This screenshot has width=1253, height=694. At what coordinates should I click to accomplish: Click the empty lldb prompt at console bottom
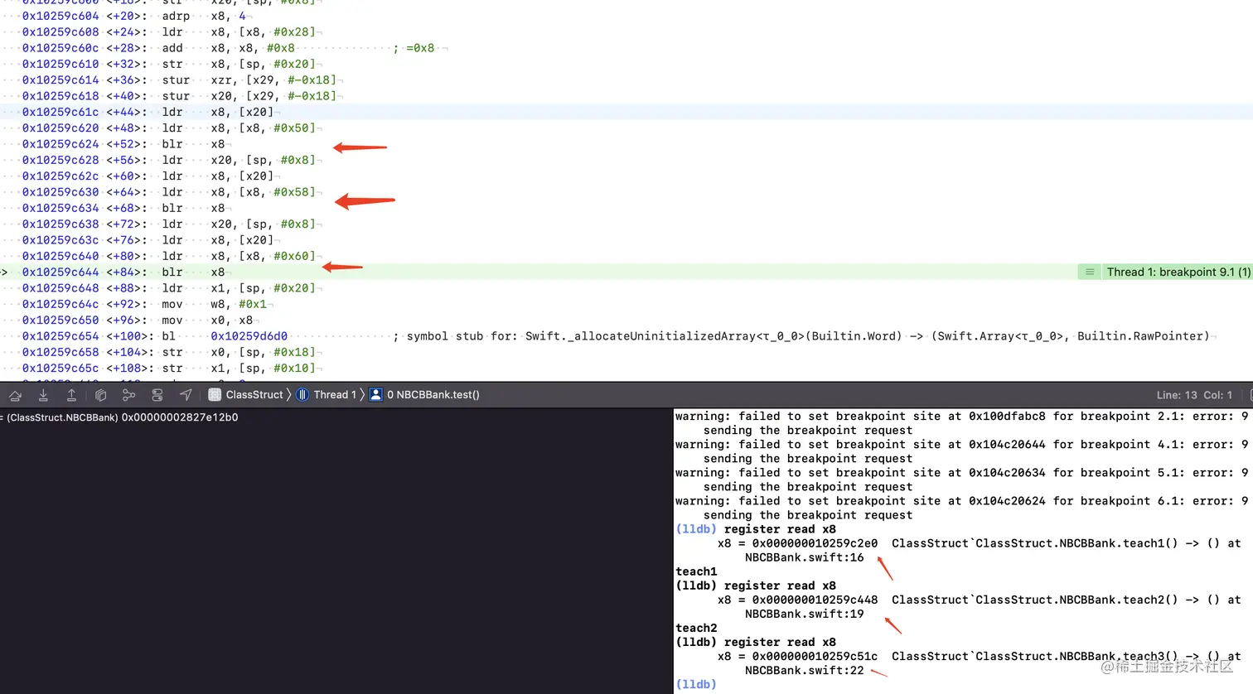[x=696, y=684]
